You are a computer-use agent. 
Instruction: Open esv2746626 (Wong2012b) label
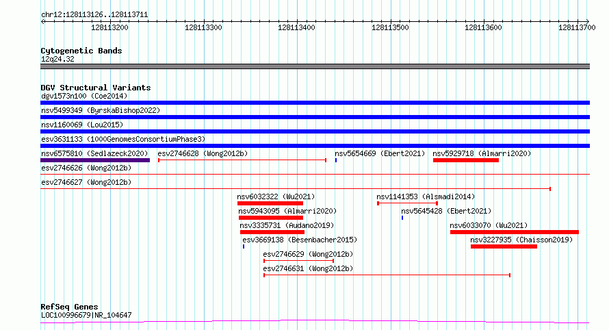pos(86,168)
